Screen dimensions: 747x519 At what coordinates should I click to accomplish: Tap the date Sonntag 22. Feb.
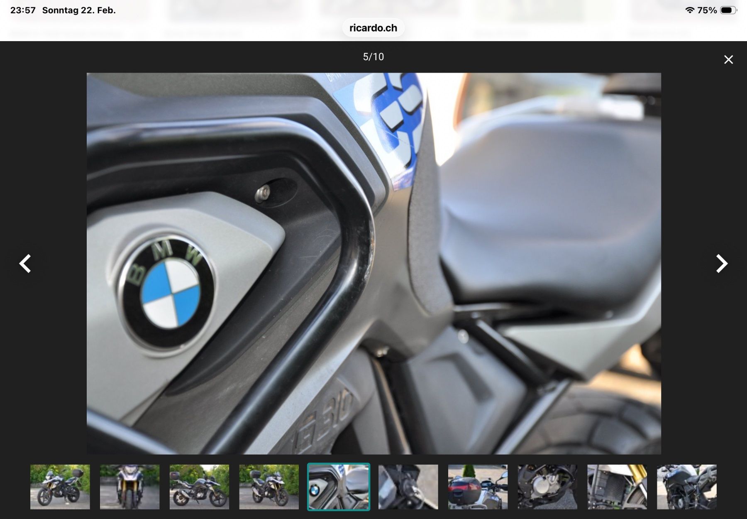click(x=79, y=10)
